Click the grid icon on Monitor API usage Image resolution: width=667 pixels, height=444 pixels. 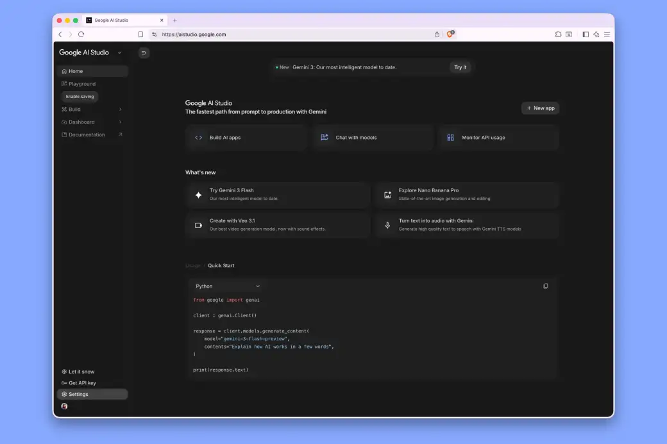449,137
